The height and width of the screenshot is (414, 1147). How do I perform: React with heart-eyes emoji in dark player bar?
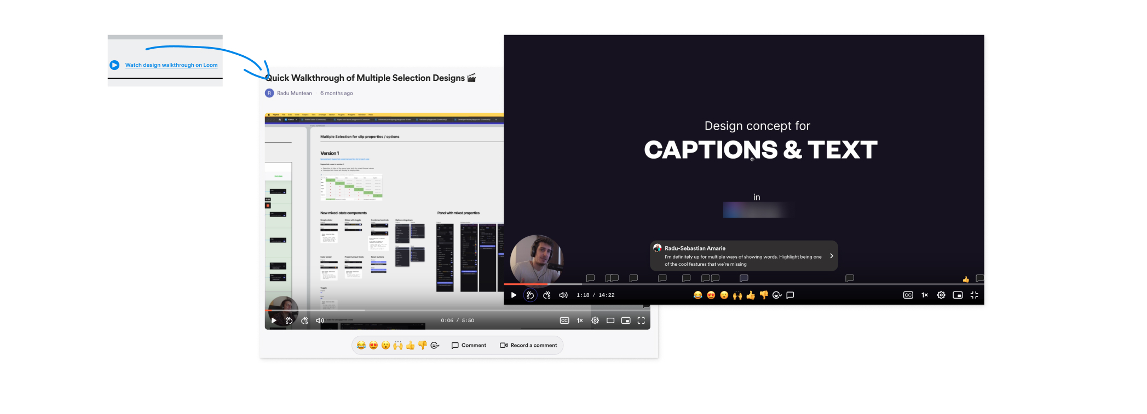[x=711, y=295]
